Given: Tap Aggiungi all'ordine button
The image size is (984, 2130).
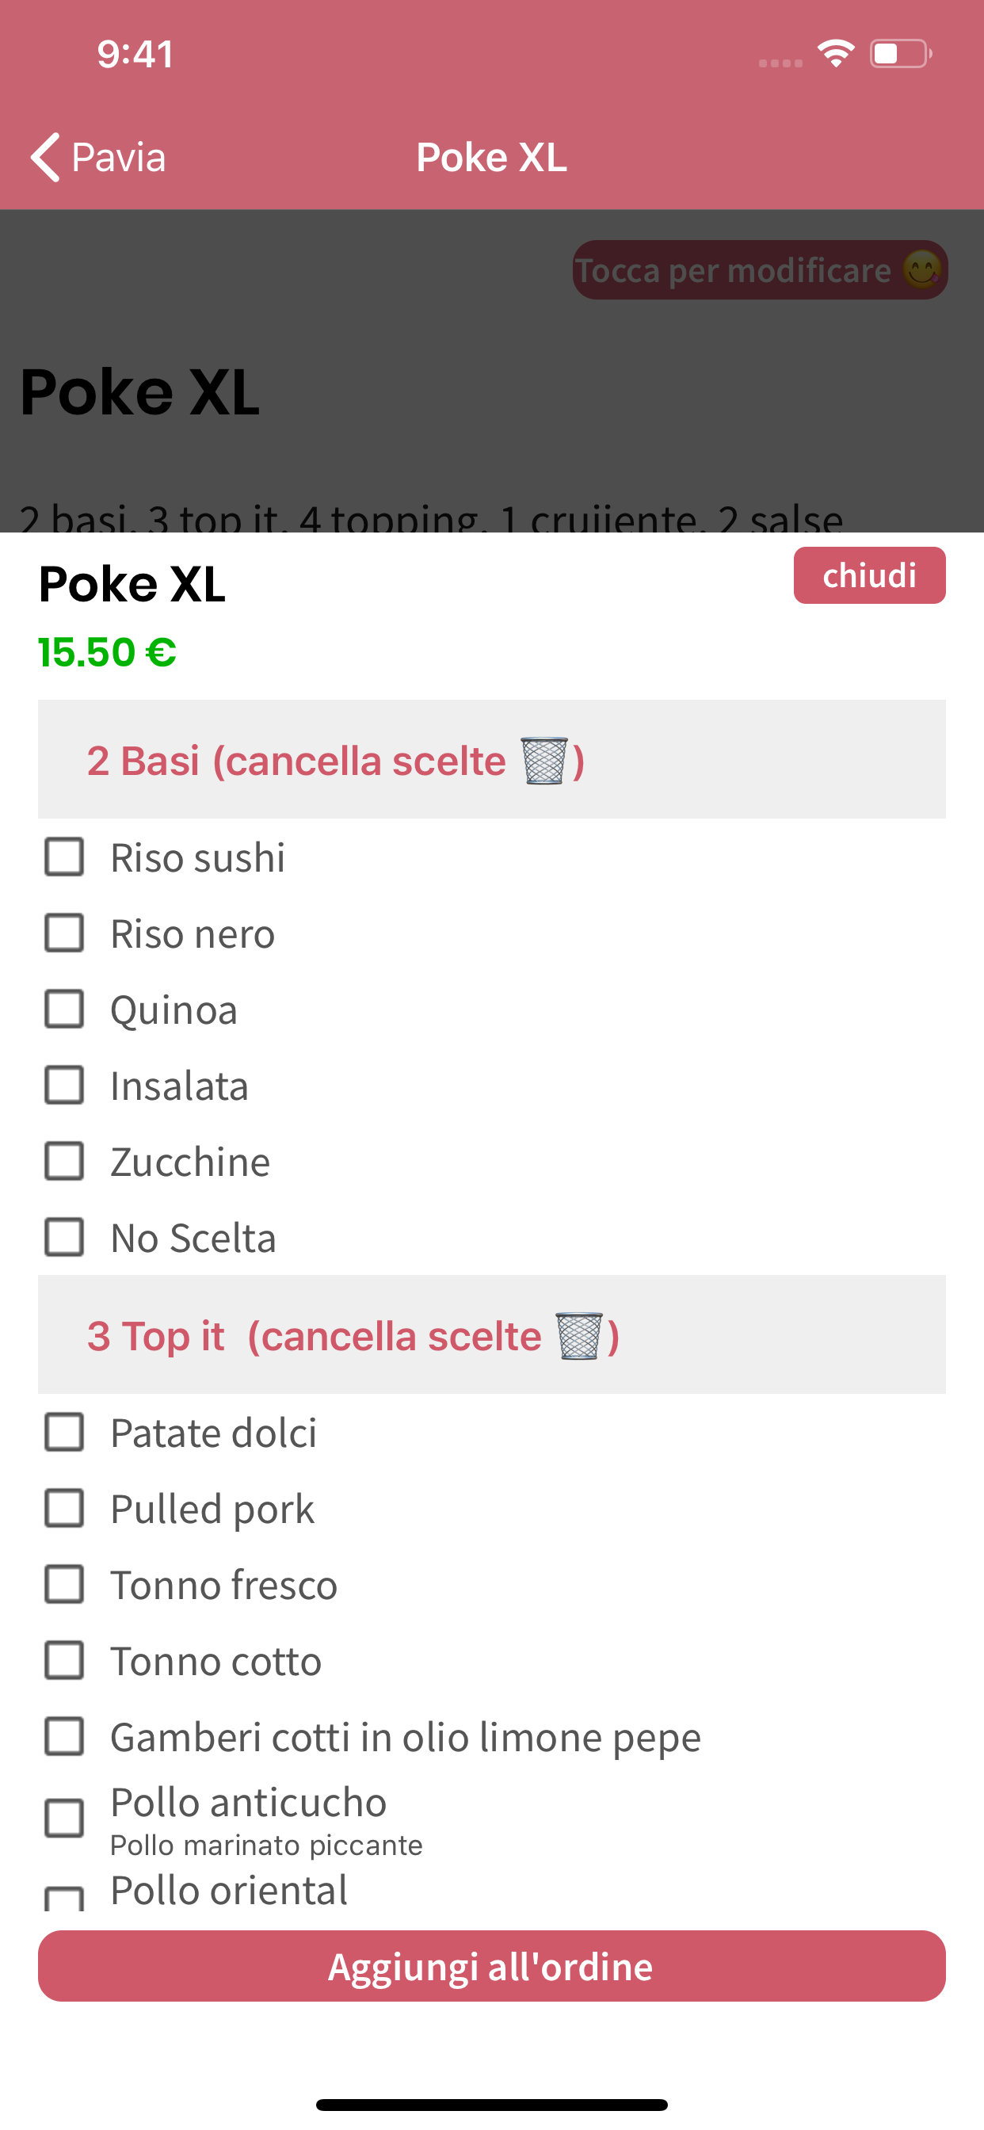Looking at the screenshot, I should (491, 1966).
